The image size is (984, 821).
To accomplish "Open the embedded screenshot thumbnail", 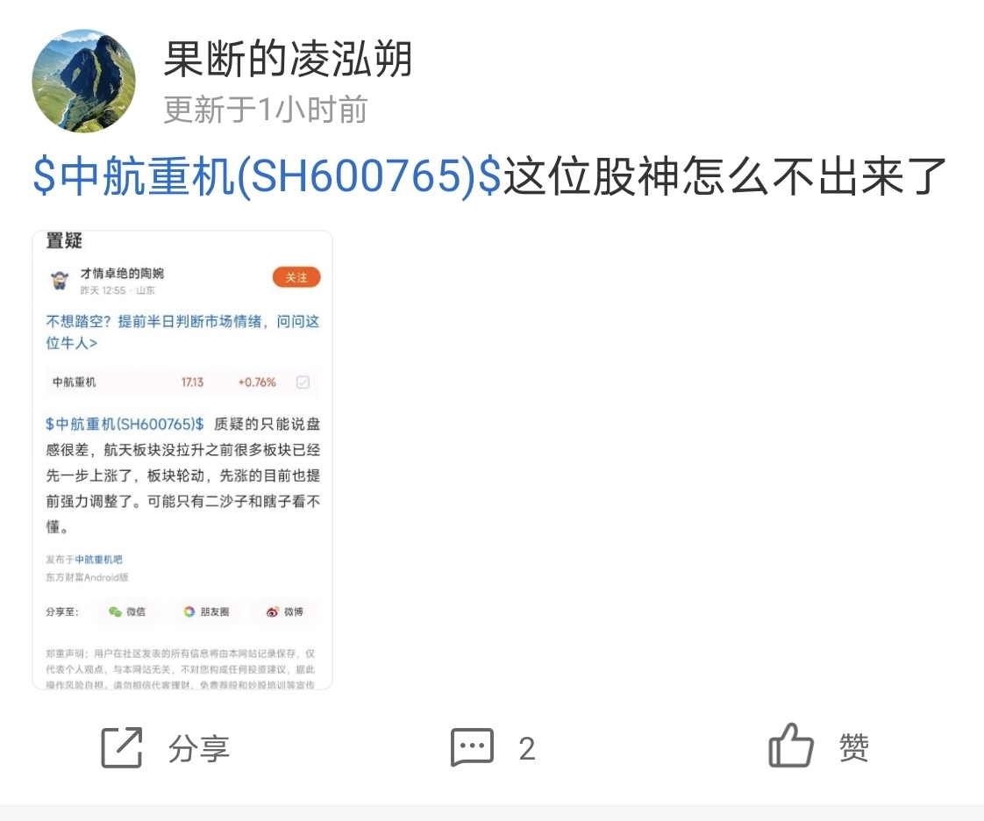I will tap(182, 460).
